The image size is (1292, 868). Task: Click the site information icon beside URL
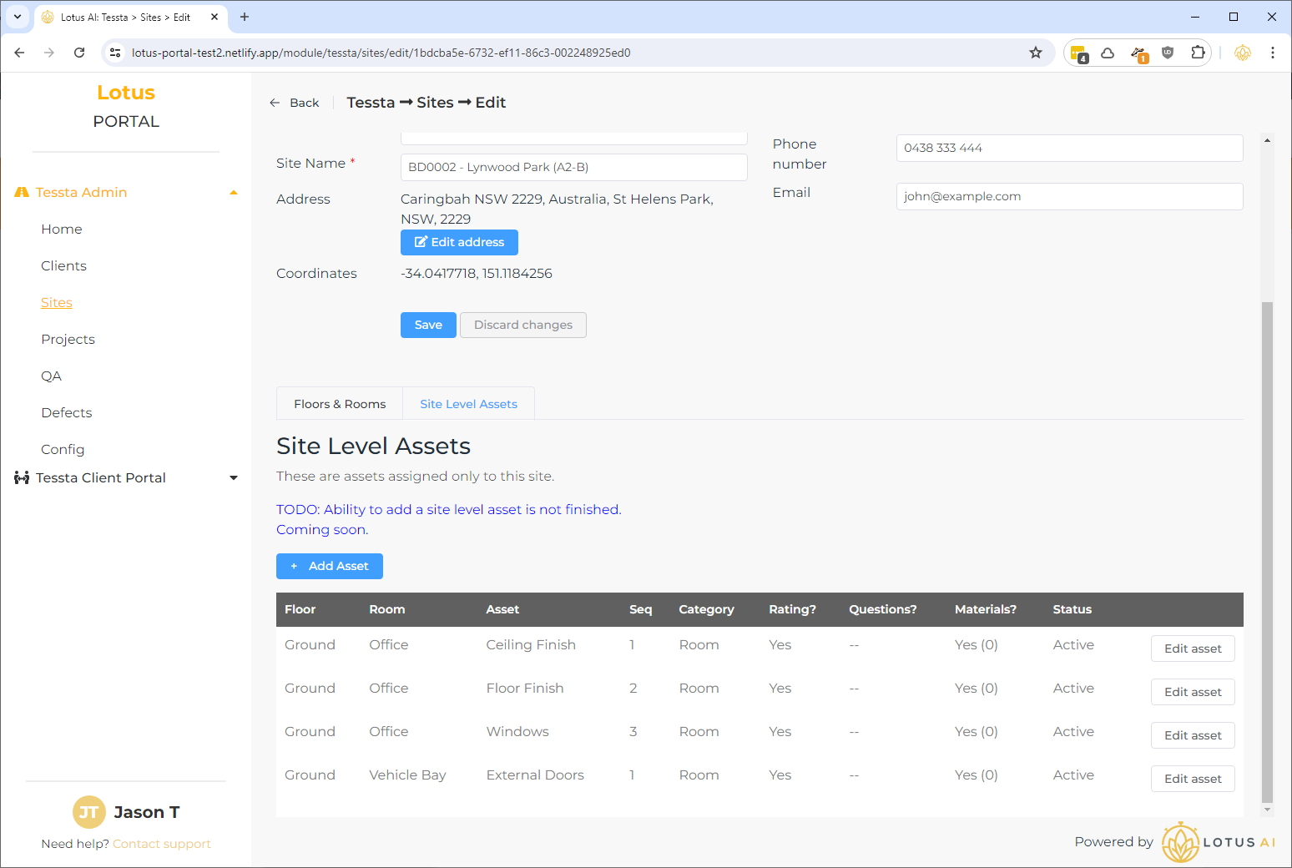[x=116, y=53]
